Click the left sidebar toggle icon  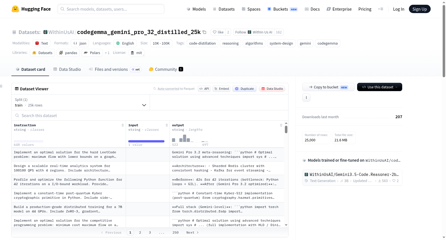point(1,86)
